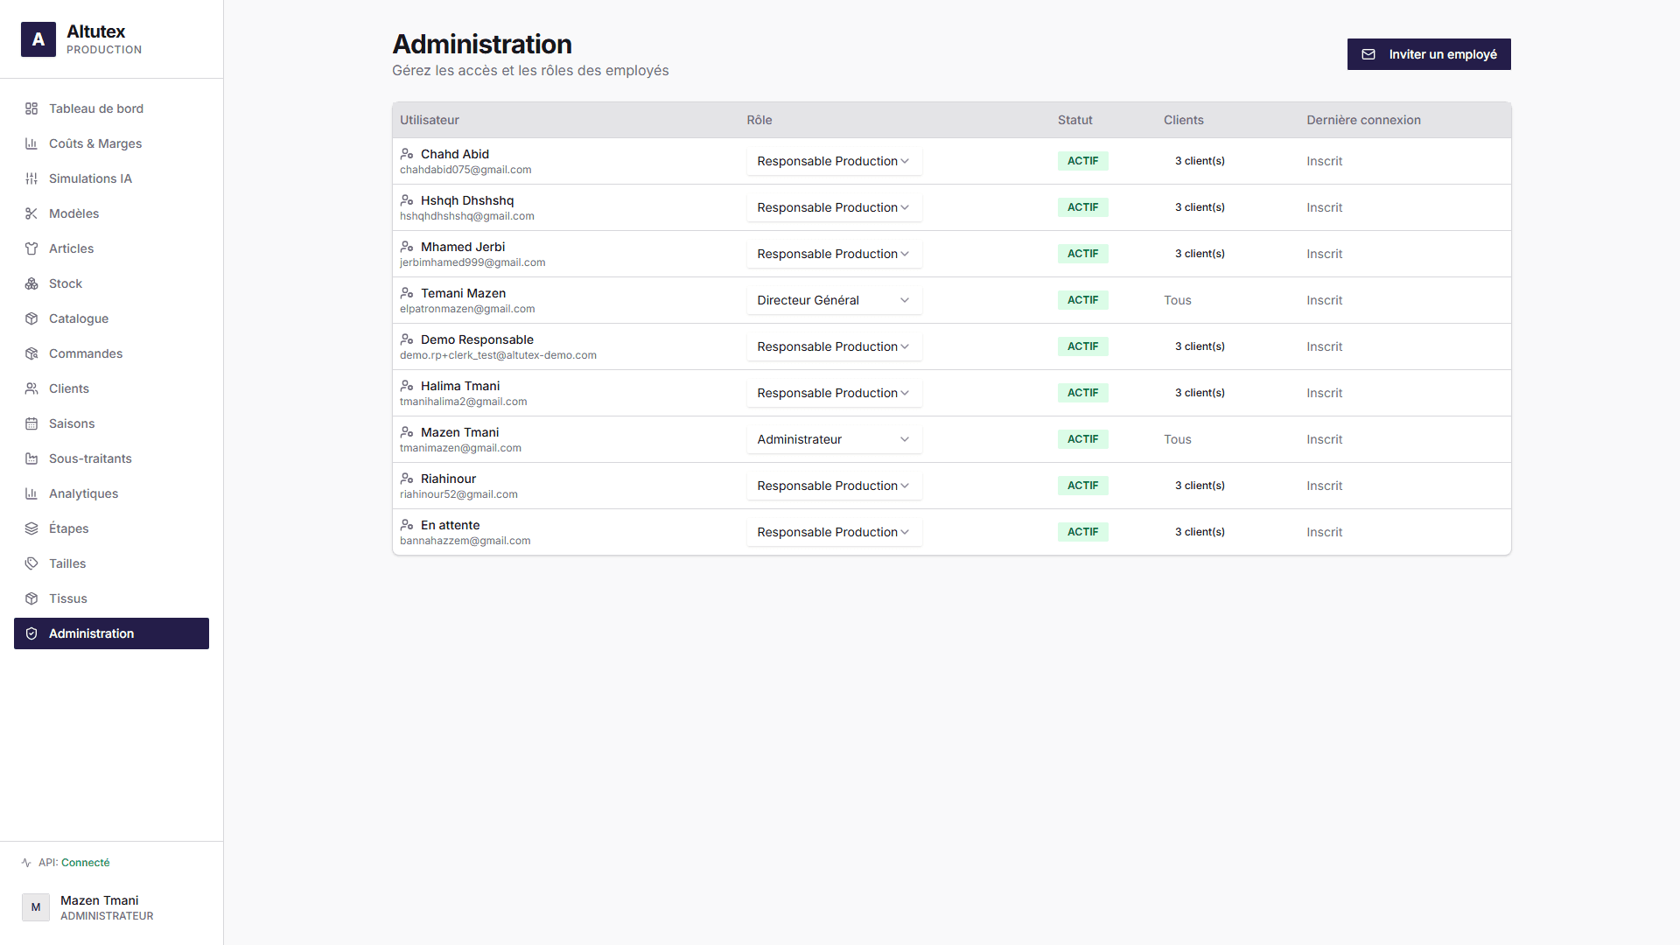The image size is (1680, 945).
Task: Click the Utilisateur column header
Action: tap(430, 120)
